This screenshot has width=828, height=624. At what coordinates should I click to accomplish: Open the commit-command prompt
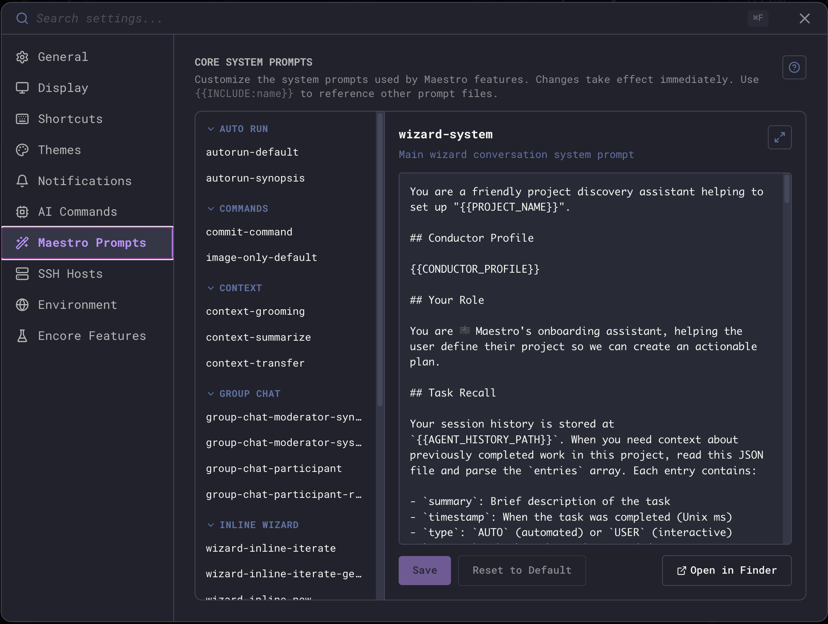pos(286,232)
